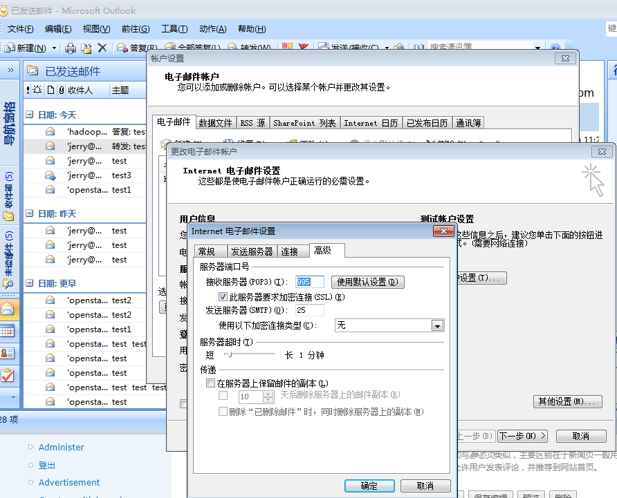Expand the navigation pane with » button
This screenshot has width=617, height=498.
10,70
